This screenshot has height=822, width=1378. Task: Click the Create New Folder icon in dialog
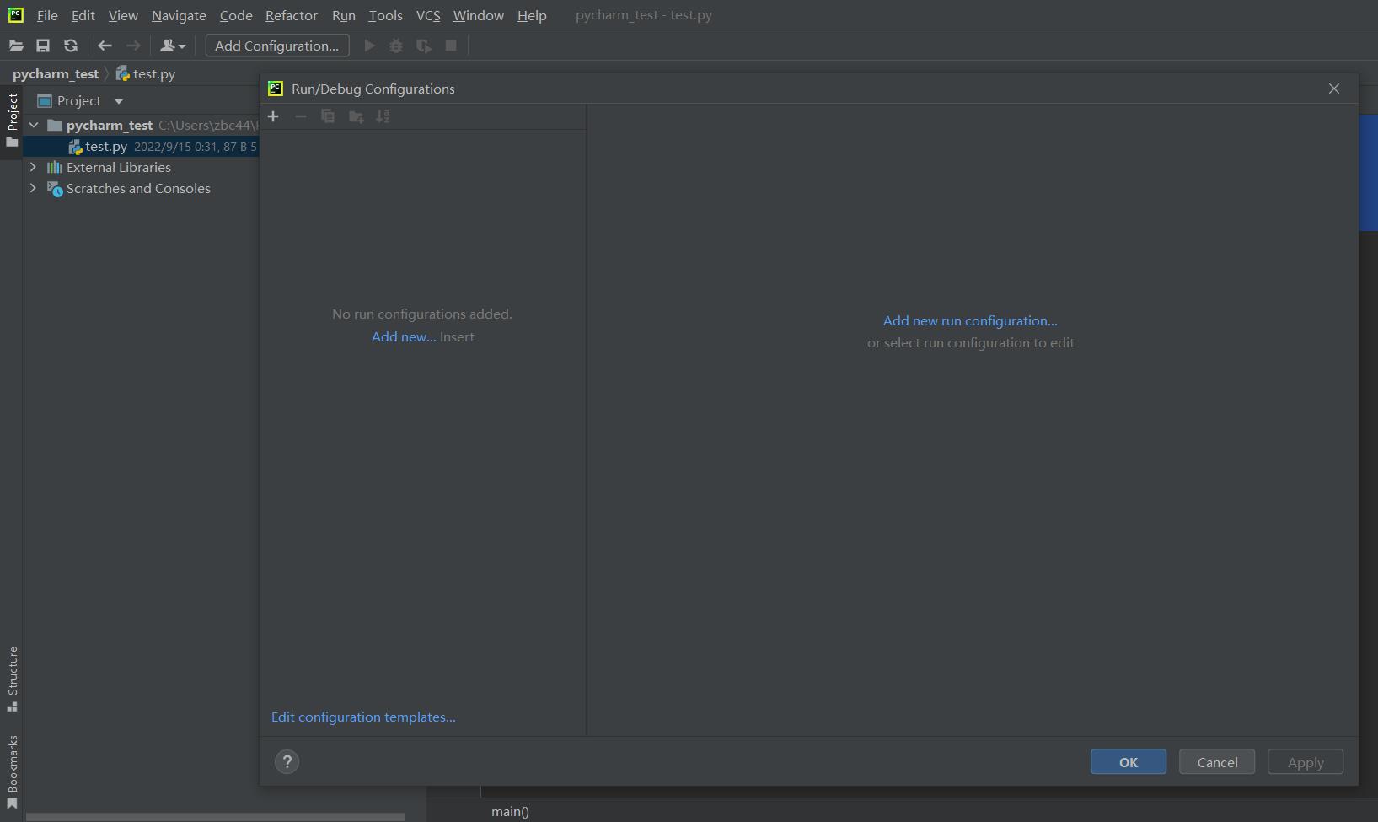pos(357,116)
